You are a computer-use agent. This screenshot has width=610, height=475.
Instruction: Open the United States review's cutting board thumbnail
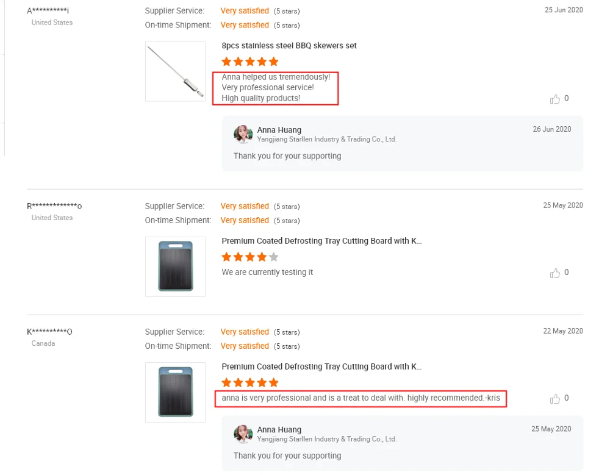[175, 266]
